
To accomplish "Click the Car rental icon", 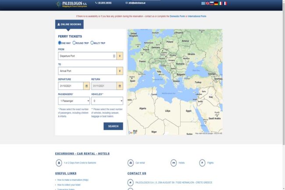I will point(130,163).
